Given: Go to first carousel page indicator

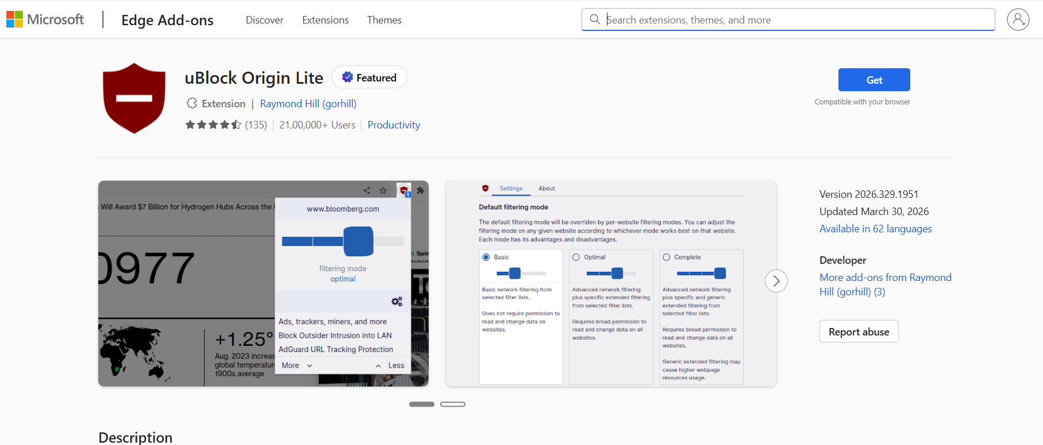Looking at the screenshot, I should [x=422, y=404].
